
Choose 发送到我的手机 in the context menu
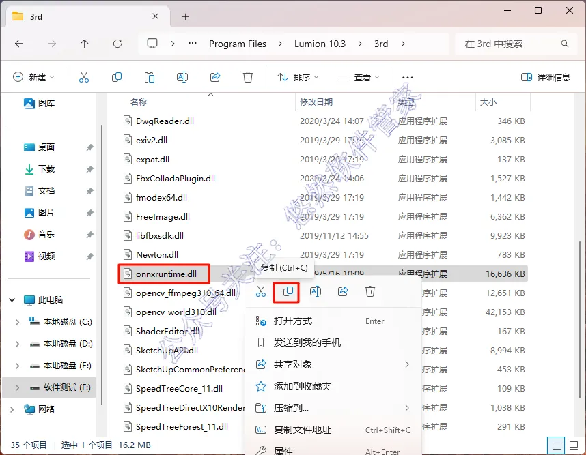pos(333,342)
